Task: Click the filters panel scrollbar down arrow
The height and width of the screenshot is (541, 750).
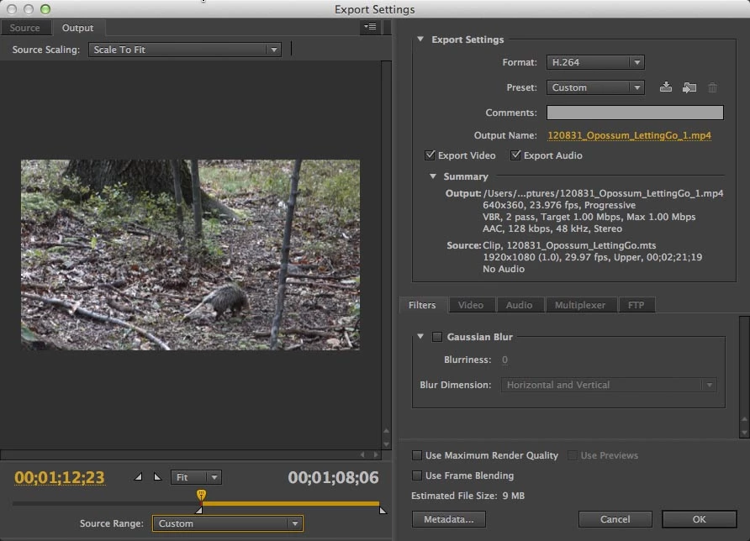Action: [x=744, y=433]
